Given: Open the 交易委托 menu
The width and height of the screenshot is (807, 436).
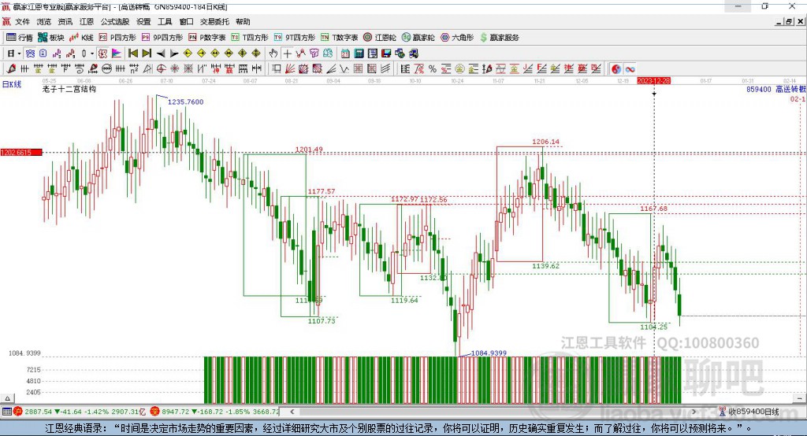Looking at the screenshot, I should [x=214, y=21].
